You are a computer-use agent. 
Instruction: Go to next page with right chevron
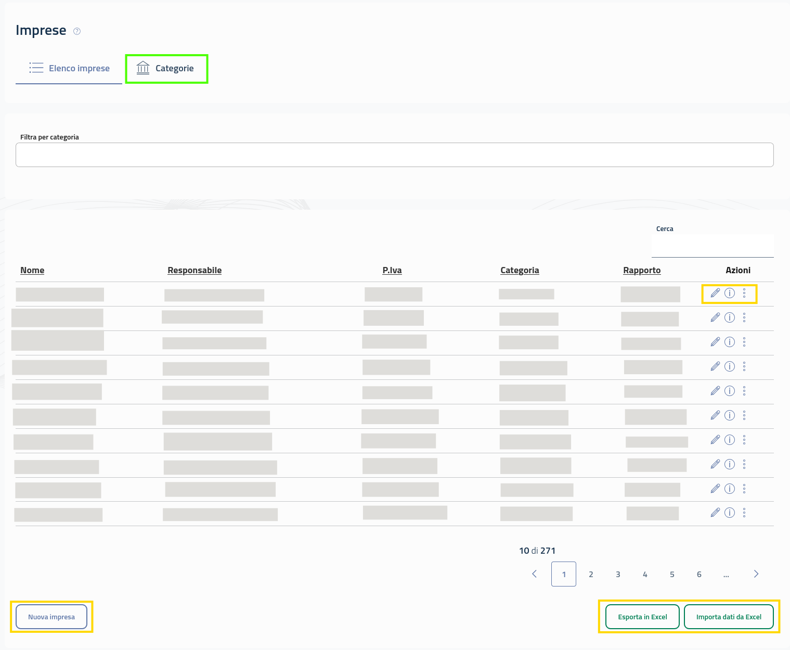click(x=756, y=574)
